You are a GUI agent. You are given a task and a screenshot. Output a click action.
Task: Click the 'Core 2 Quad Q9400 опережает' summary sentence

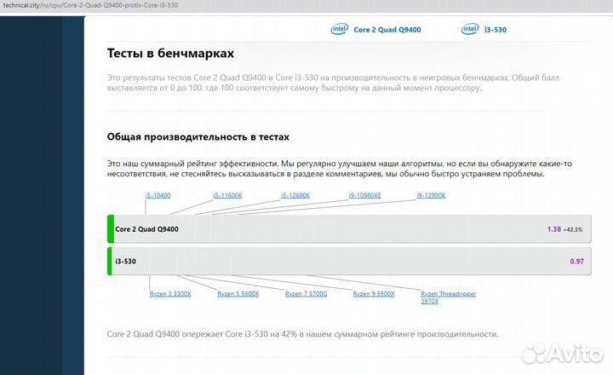coord(302,334)
